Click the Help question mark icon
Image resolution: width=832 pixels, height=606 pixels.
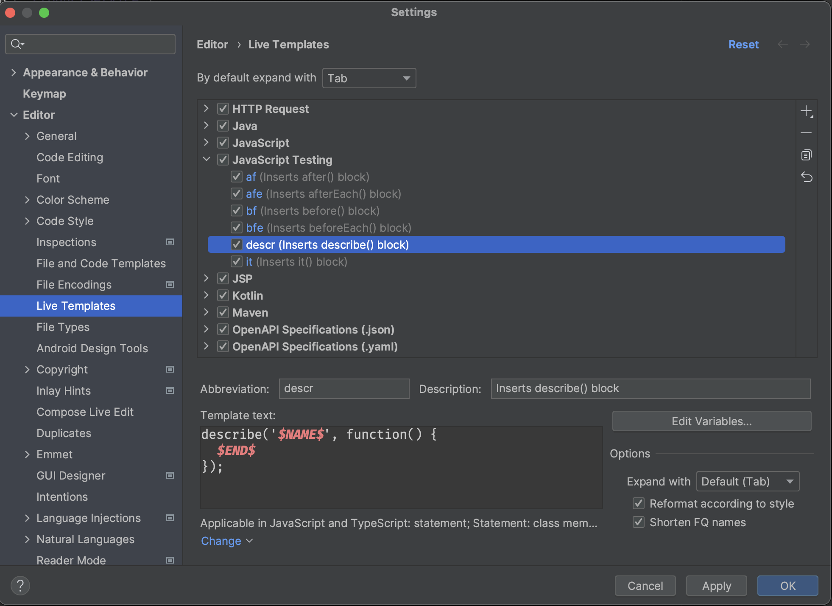tap(20, 586)
